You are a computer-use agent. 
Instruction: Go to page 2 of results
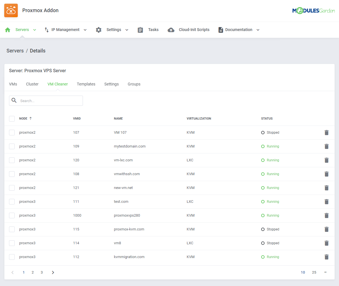click(33, 272)
